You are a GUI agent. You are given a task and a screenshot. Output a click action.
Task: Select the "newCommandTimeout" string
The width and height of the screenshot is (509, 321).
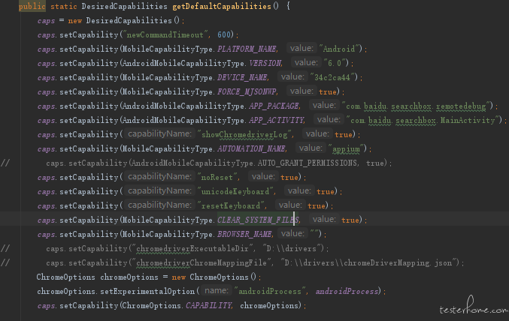coord(165,34)
